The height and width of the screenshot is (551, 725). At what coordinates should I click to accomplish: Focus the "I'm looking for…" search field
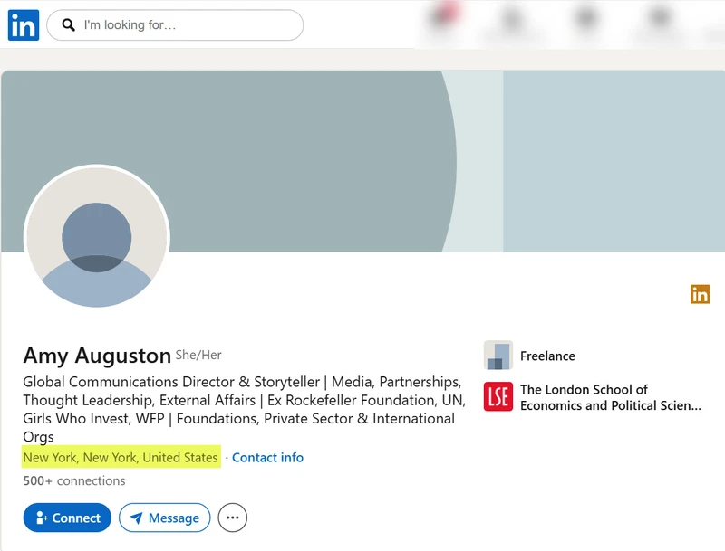(175, 25)
